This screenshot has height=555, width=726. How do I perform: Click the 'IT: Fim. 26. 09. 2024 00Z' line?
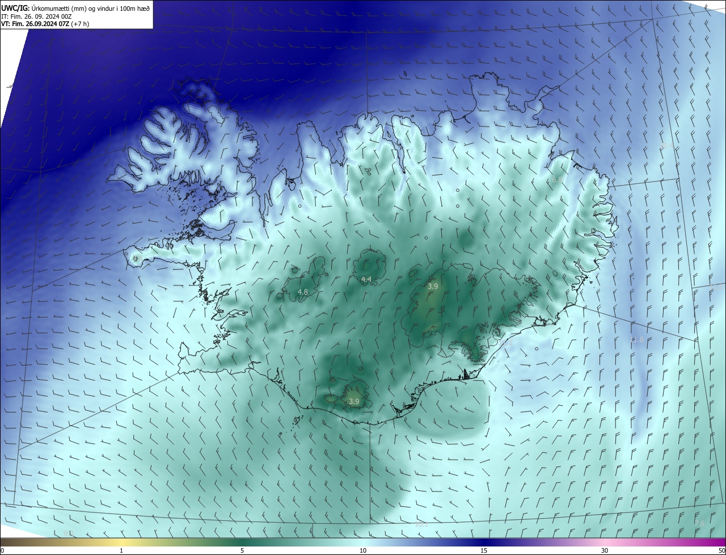(x=36, y=16)
